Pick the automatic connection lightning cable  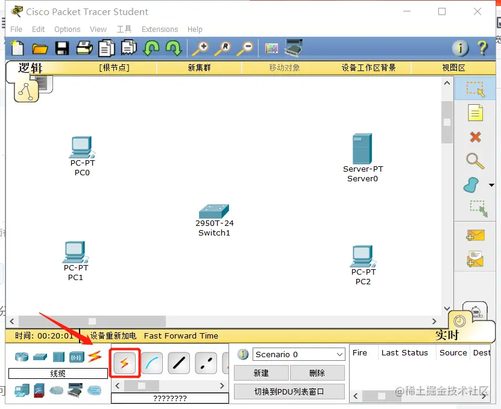pyautogui.click(x=125, y=363)
